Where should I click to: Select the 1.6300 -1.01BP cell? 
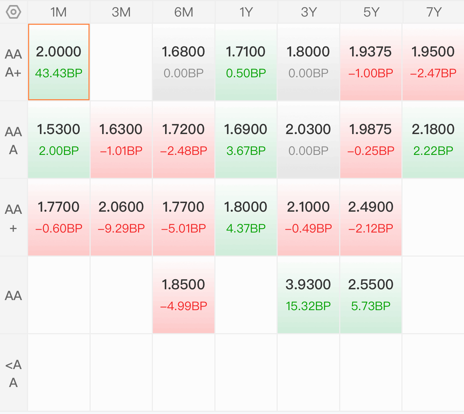(x=121, y=140)
